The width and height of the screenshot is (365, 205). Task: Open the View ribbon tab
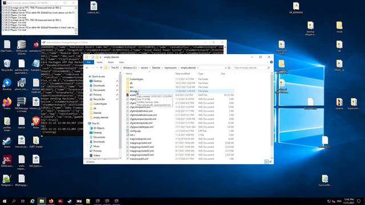(121, 62)
